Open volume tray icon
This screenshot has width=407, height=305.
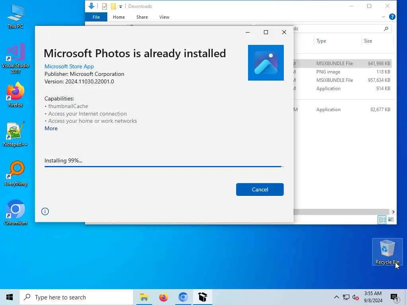click(x=356, y=297)
